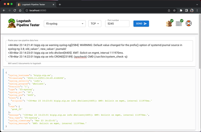Open the TCP protocol dropdown
201x132 pixels.
tap(95, 24)
